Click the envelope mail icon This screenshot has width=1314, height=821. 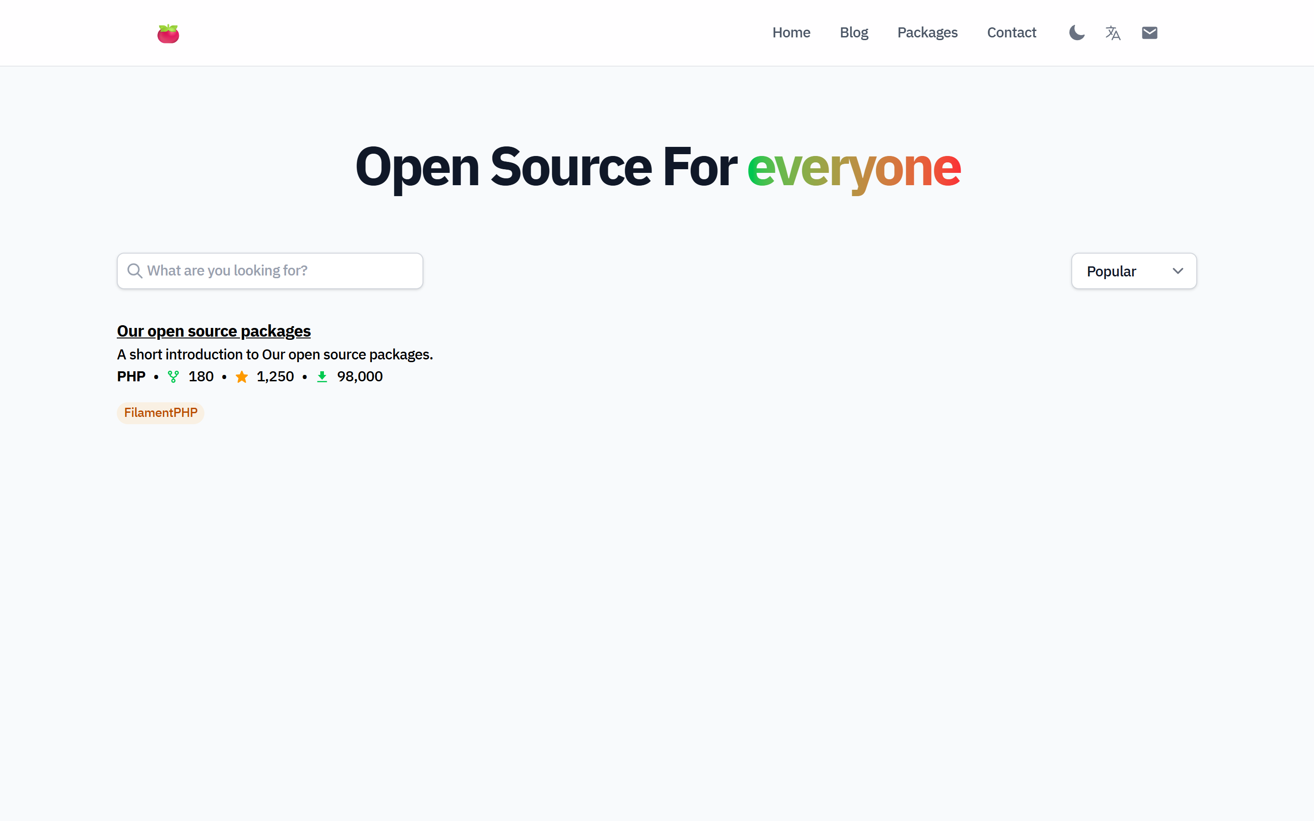pyautogui.click(x=1149, y=33)
